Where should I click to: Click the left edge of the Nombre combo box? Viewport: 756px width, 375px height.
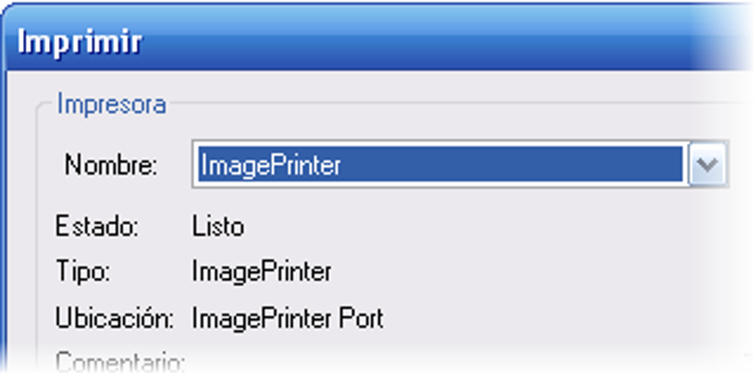tap(194, 164)
